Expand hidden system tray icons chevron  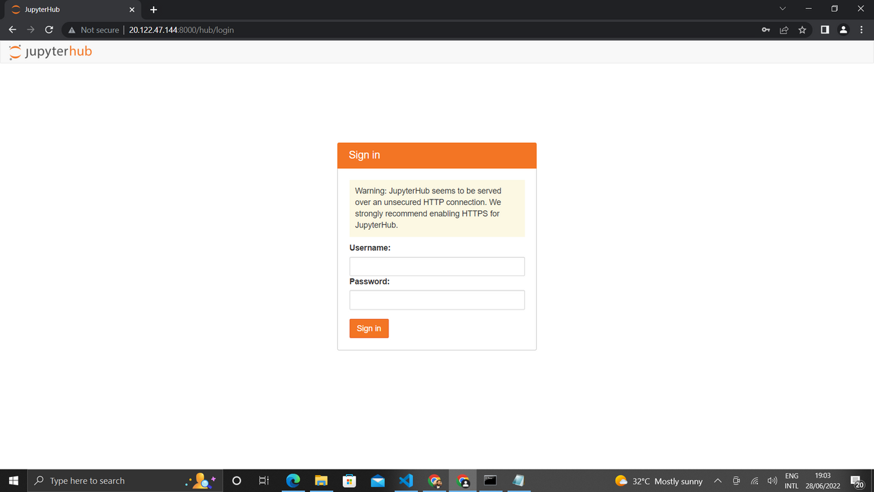(718, 481)
